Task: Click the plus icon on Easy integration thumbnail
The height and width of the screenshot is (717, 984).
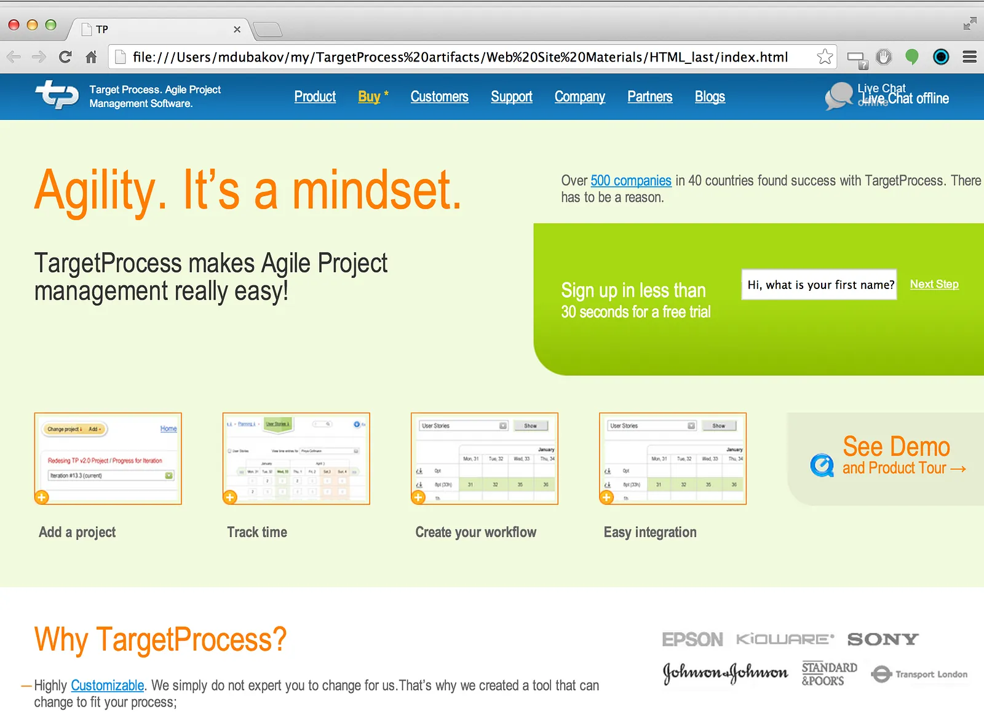Action: pyautogui.click(x=606, y=497)
